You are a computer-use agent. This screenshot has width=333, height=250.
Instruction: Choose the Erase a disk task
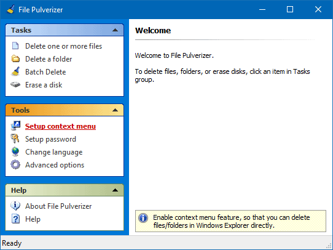click(44, 85)
